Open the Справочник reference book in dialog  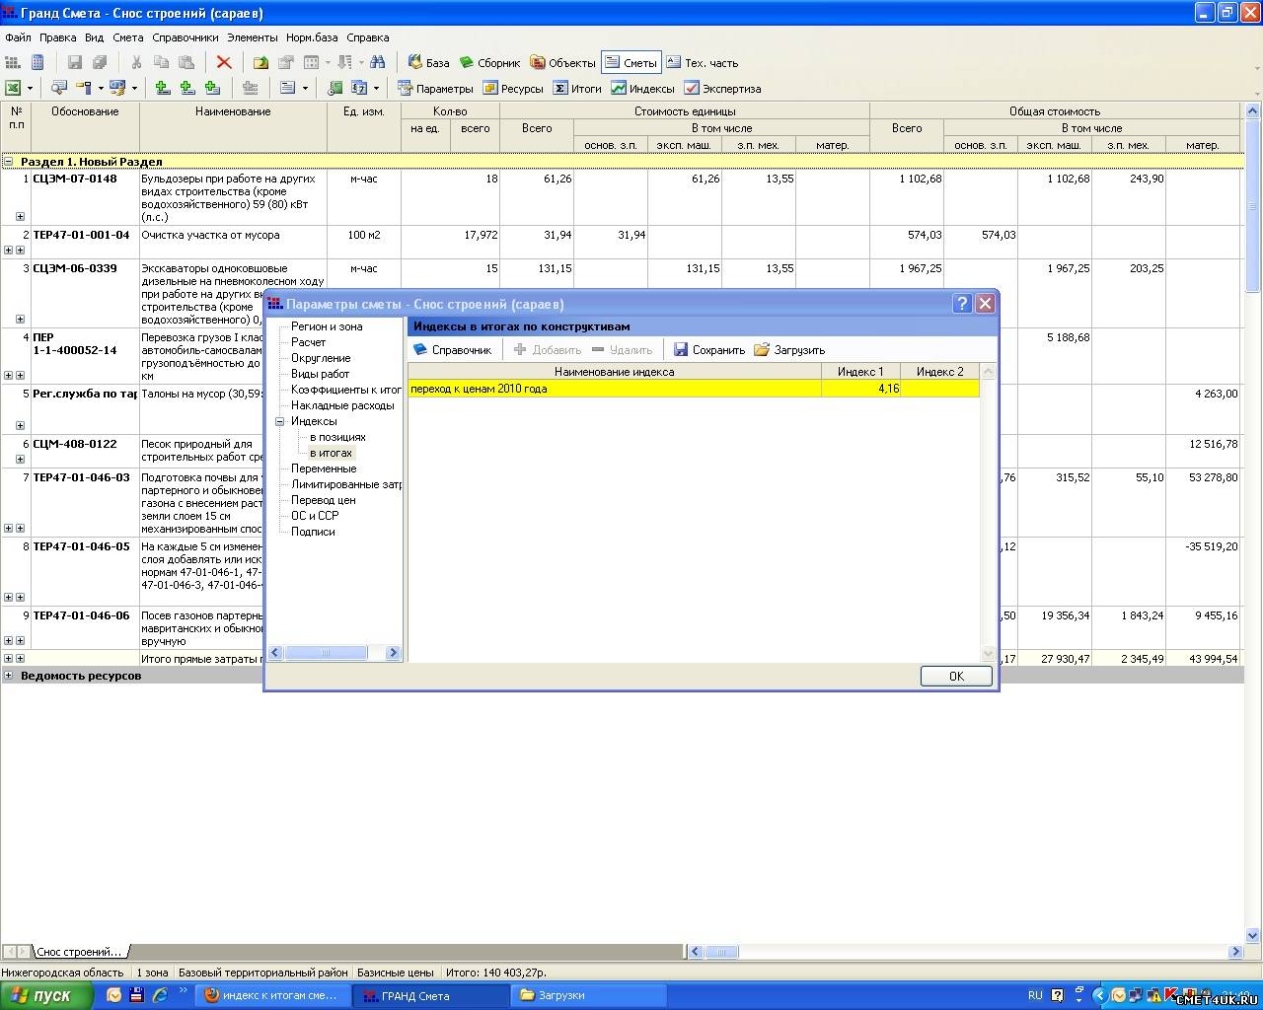click(x=452, y=350)
